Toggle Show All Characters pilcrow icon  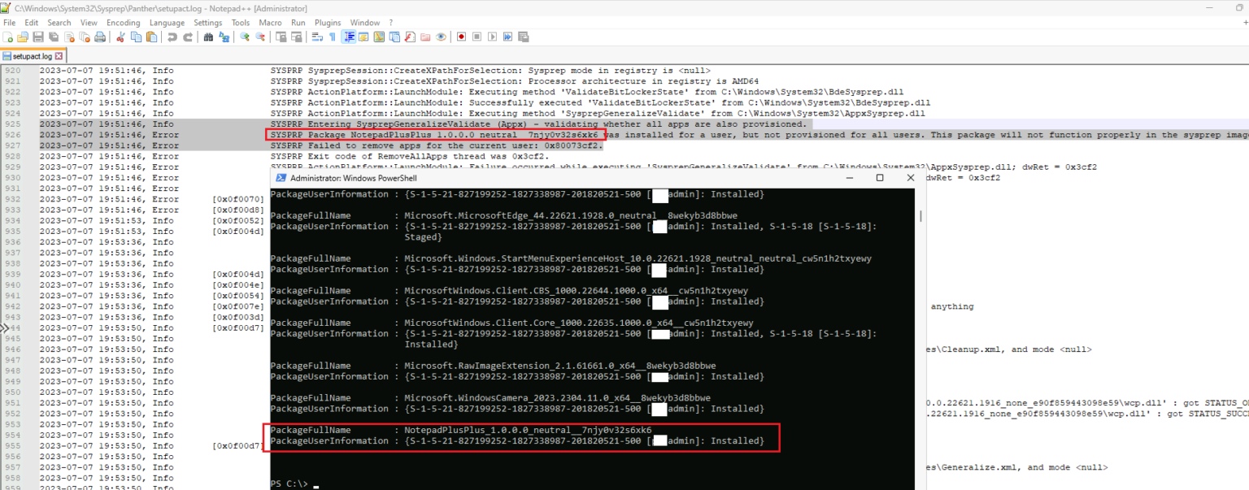pyautogui.click(x=333, y=37)
